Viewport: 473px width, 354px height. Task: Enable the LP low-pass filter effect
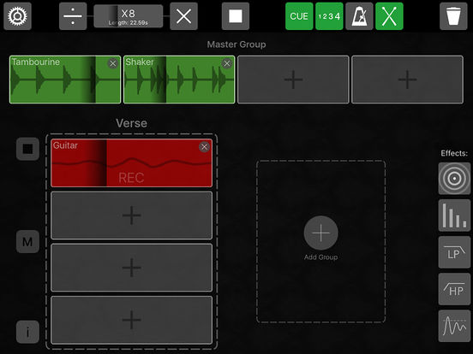[x=454, y=252]
